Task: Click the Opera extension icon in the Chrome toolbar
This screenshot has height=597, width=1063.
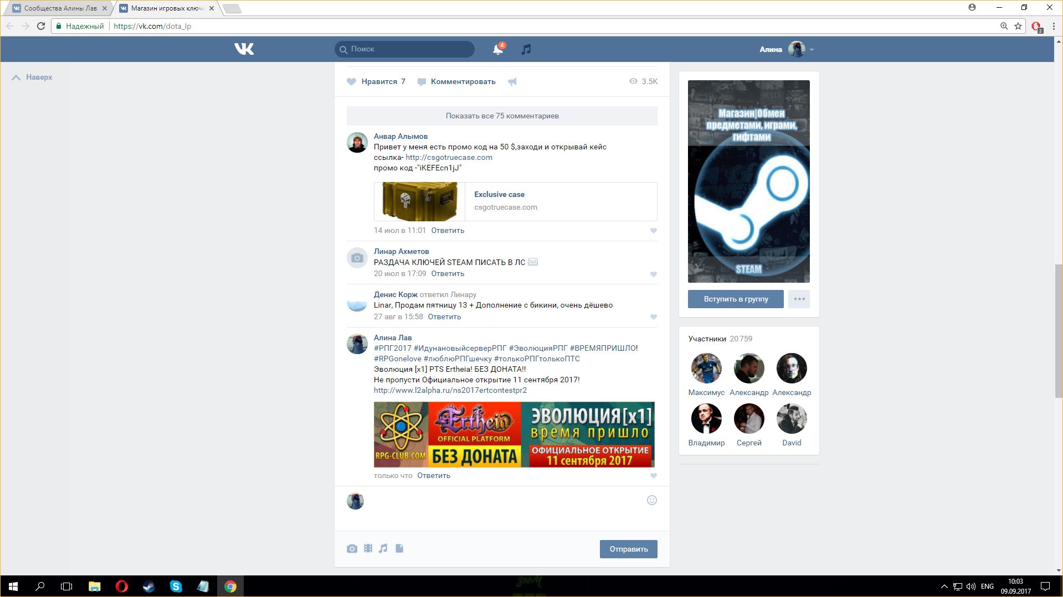Action: (1036, 27)
